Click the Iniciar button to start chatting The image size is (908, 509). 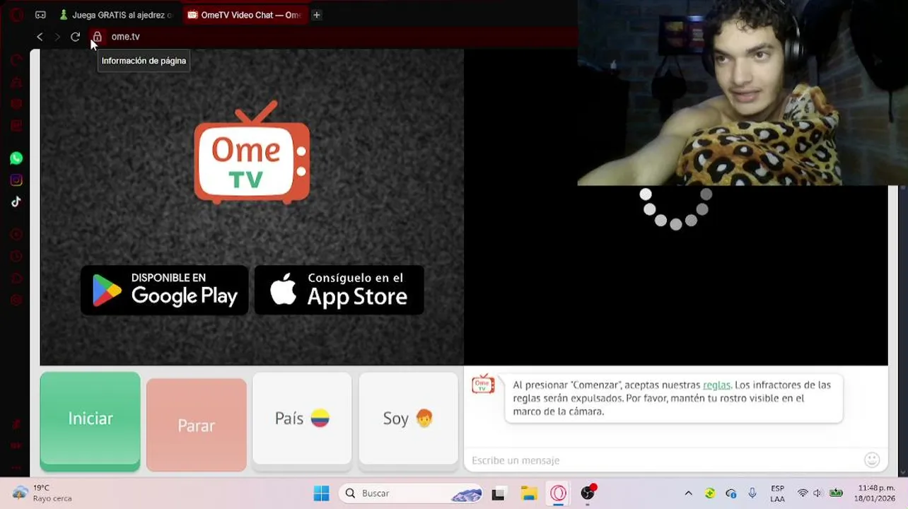[x=90, y=421]
